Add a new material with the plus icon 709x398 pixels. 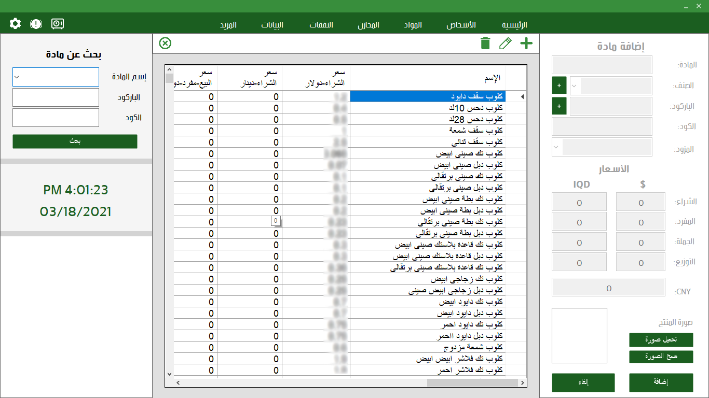pos(526,44)
